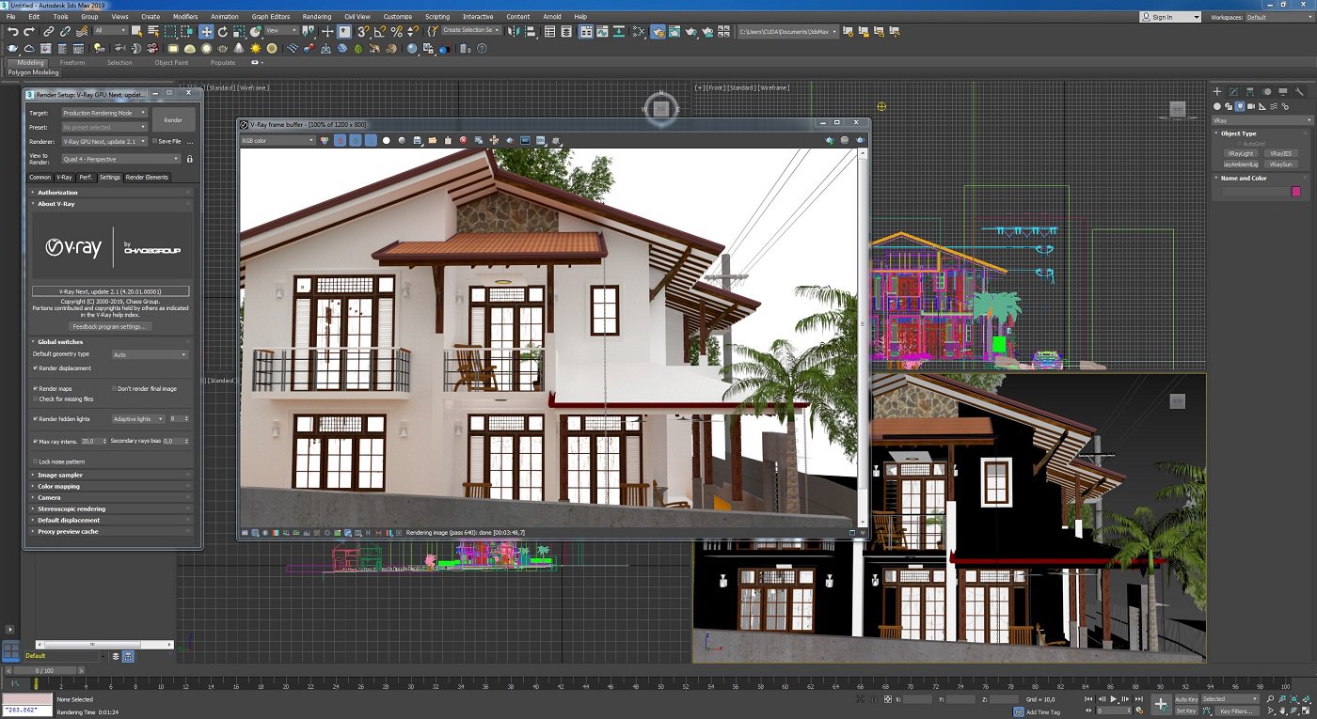Click the Render Setup teapot icon in main toolbar
1317x719 pixels.
point(658,31)
